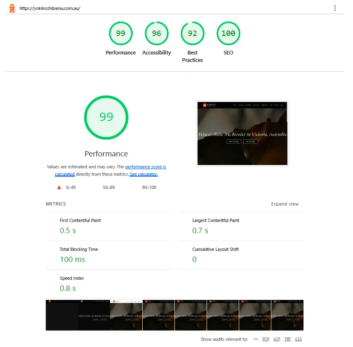Click the 0.8 s Speed Index value

coord(68,288)
